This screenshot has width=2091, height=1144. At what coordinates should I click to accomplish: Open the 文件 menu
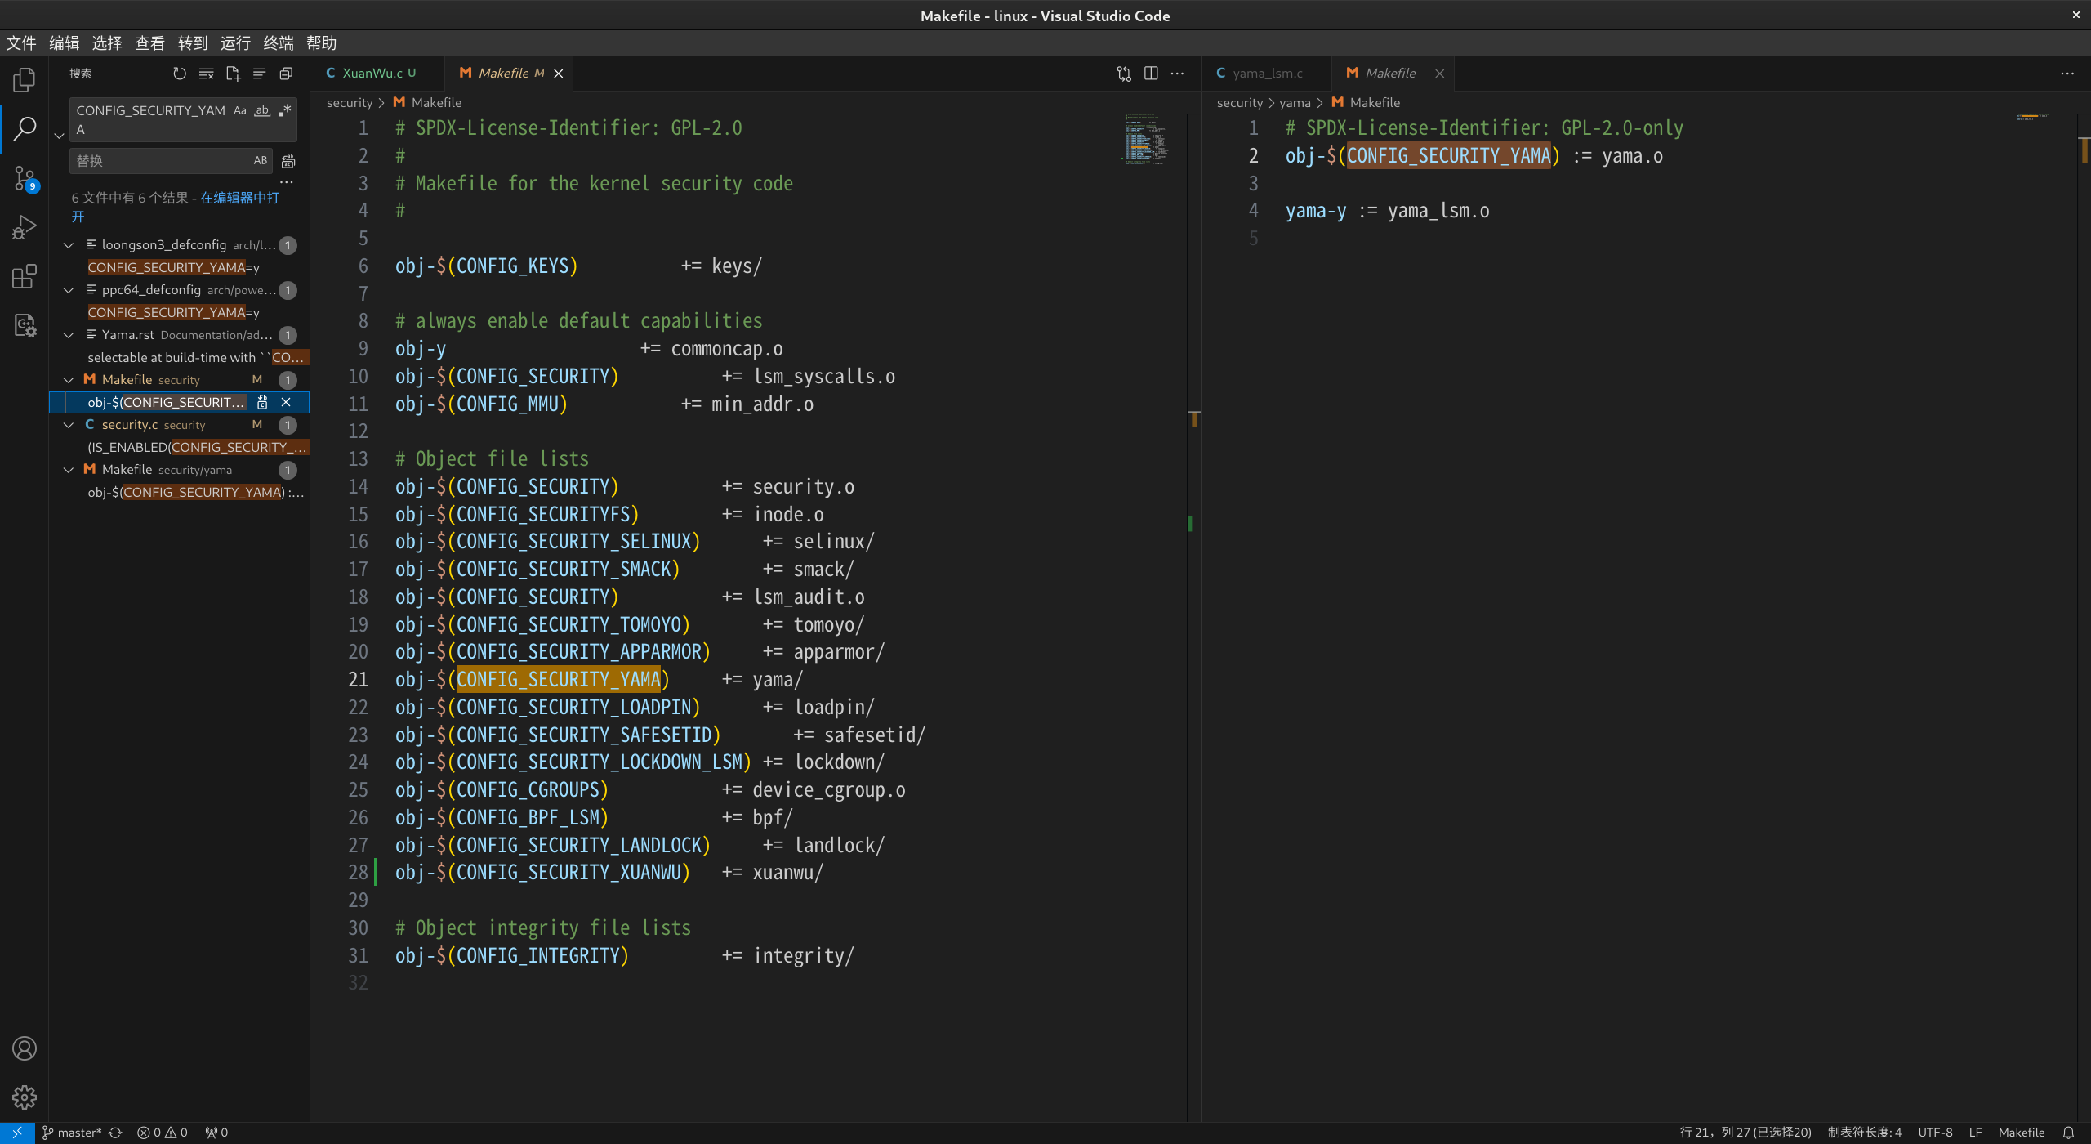21,43
